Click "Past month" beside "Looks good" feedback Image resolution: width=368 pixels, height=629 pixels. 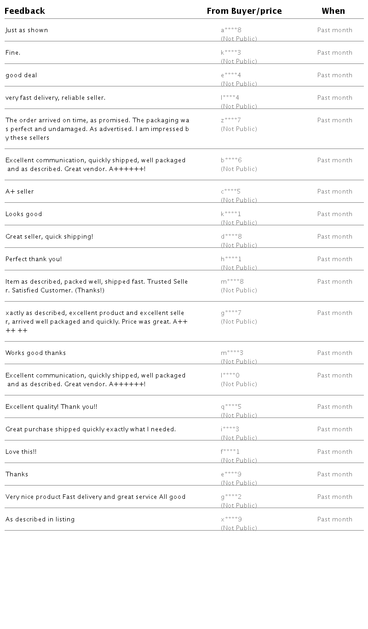[x=334, y=214]
